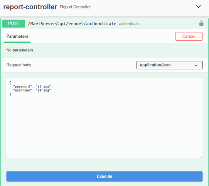The width and height of the screenshot is (209, 186).
Task: Click the authorization lock icon
Action: click(201, 23)
